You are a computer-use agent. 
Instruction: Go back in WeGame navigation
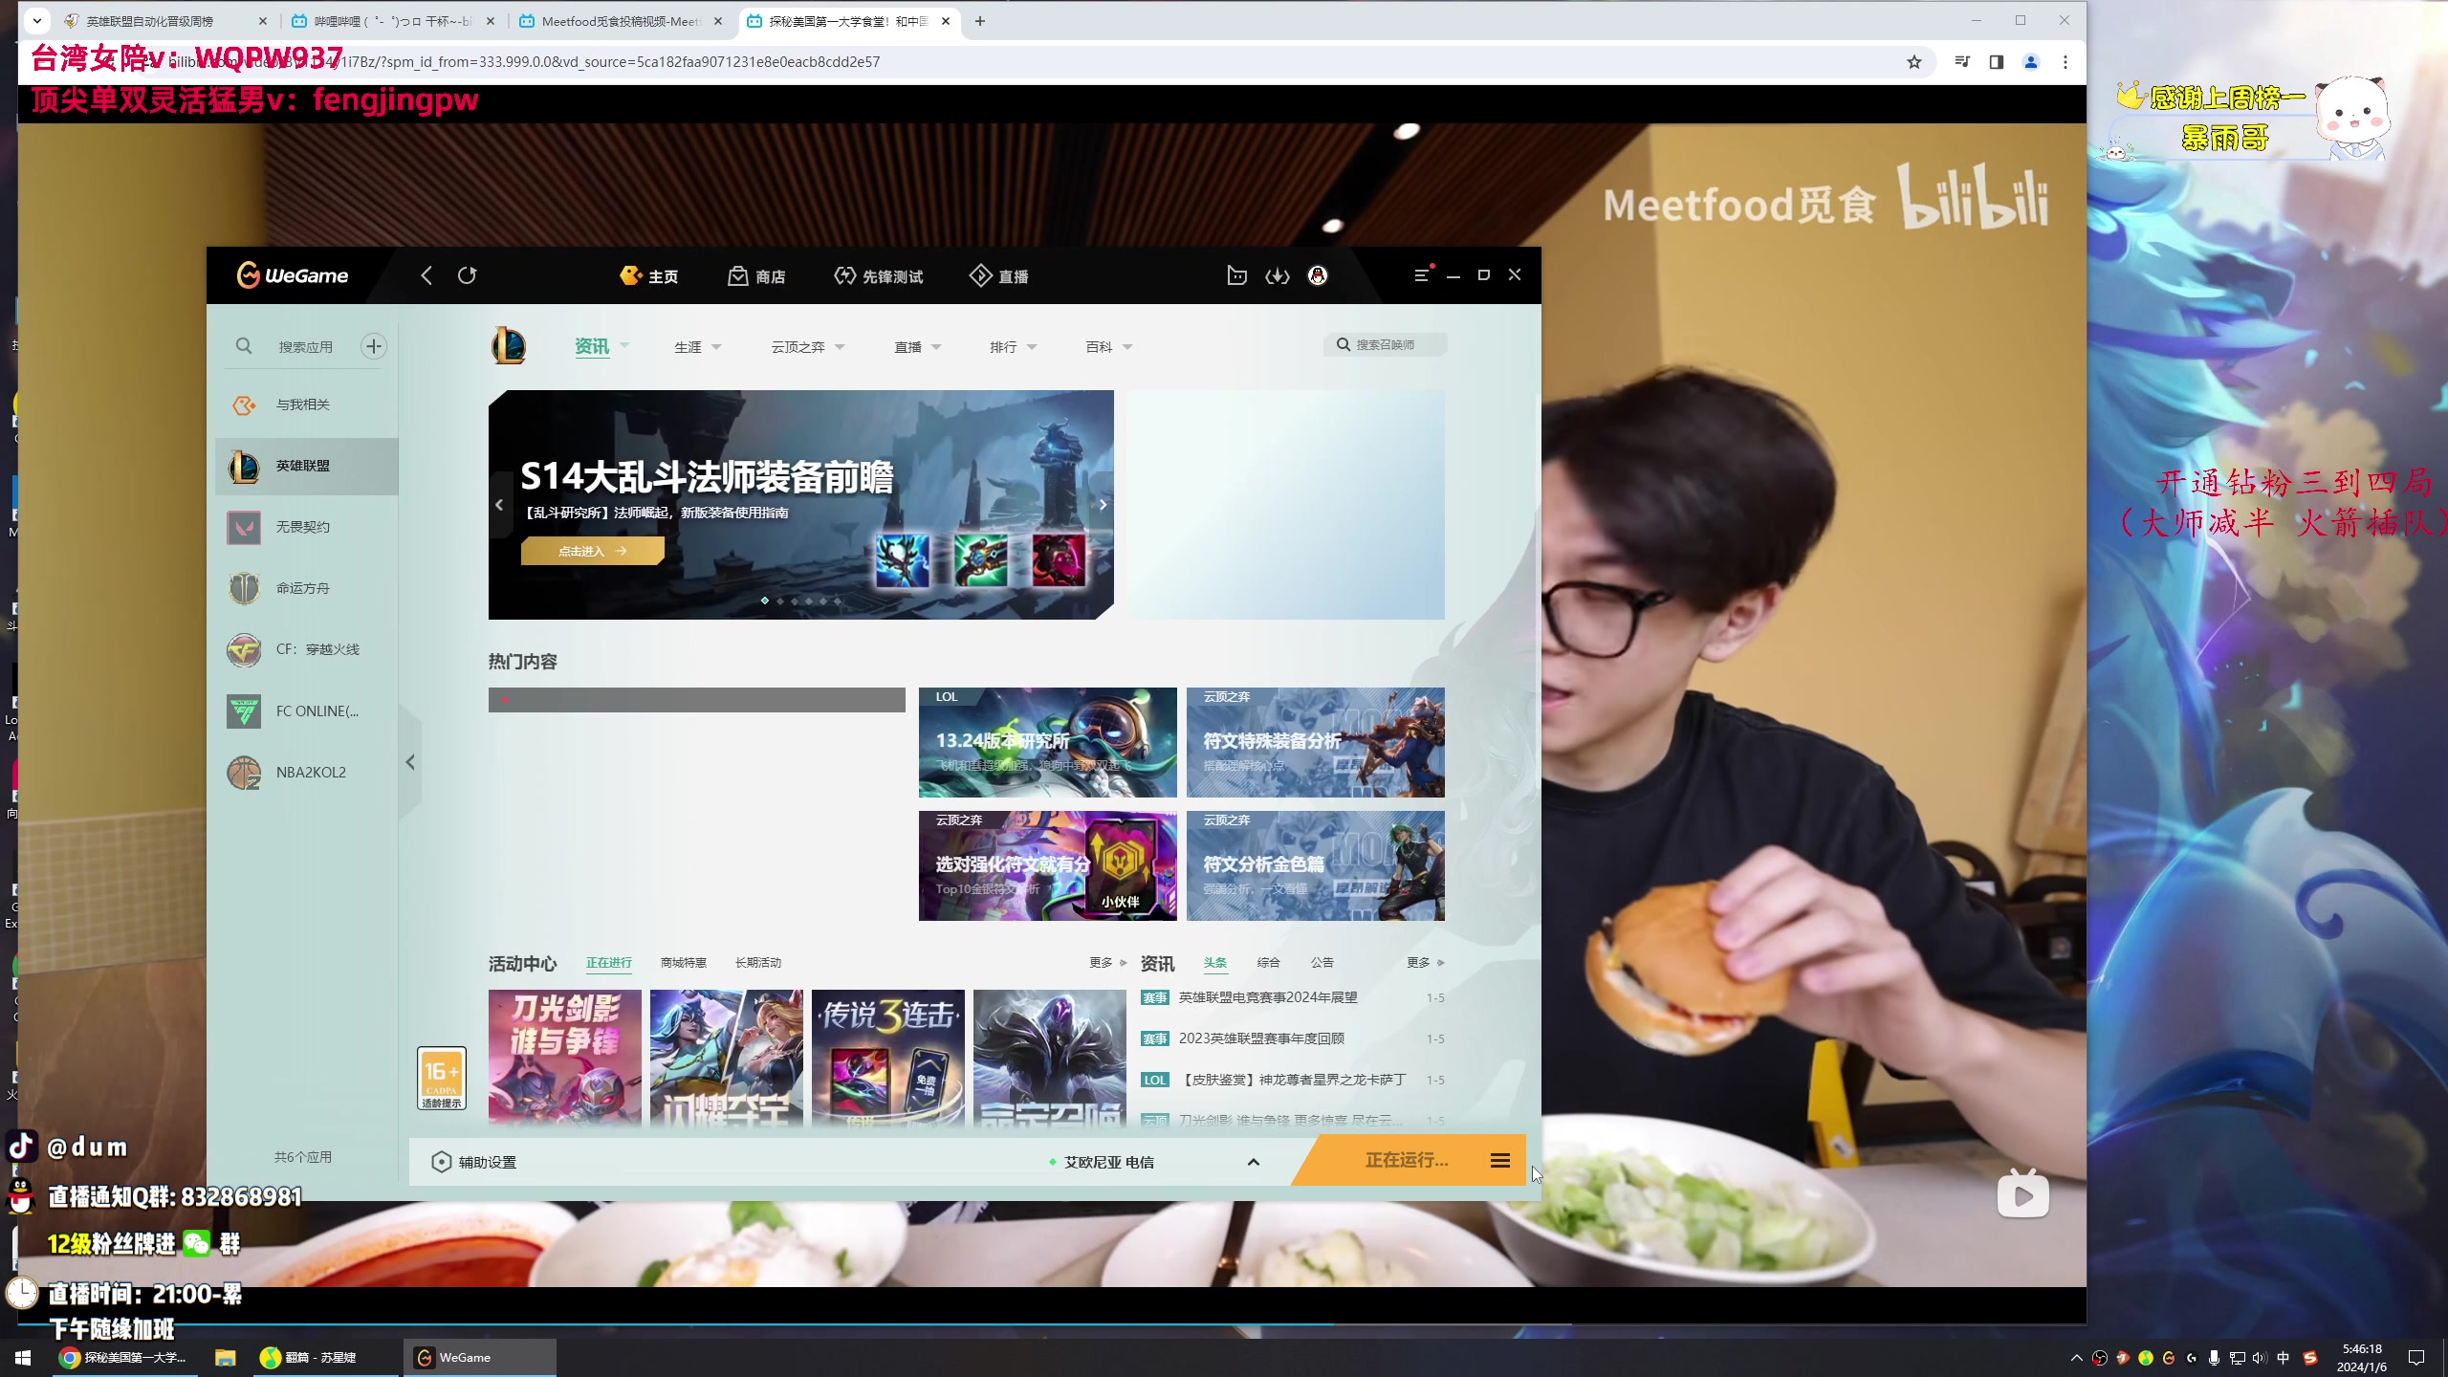tap(426, 275)
